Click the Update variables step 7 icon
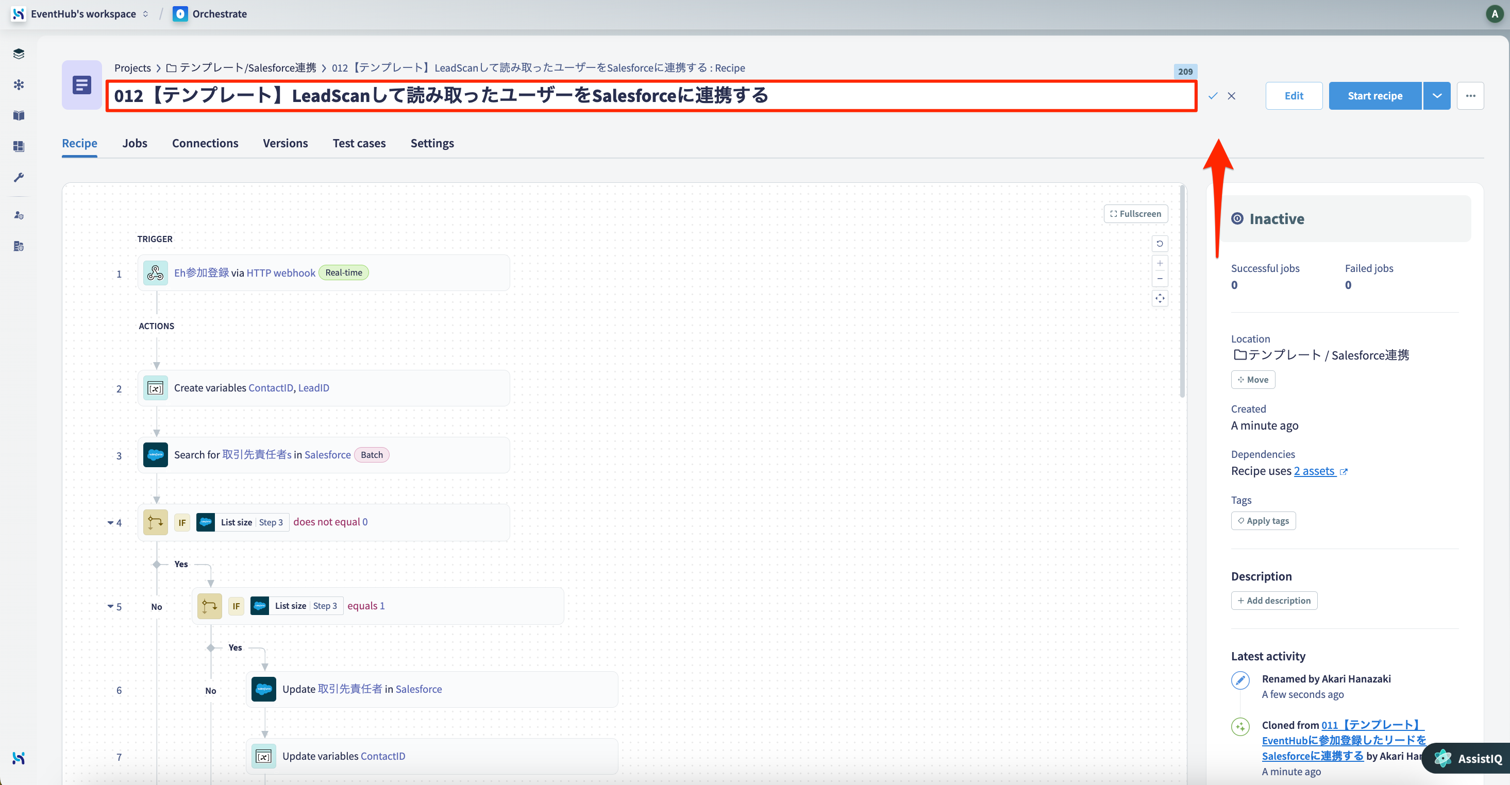Screen dimensions: 1510x785 [264, 756]
